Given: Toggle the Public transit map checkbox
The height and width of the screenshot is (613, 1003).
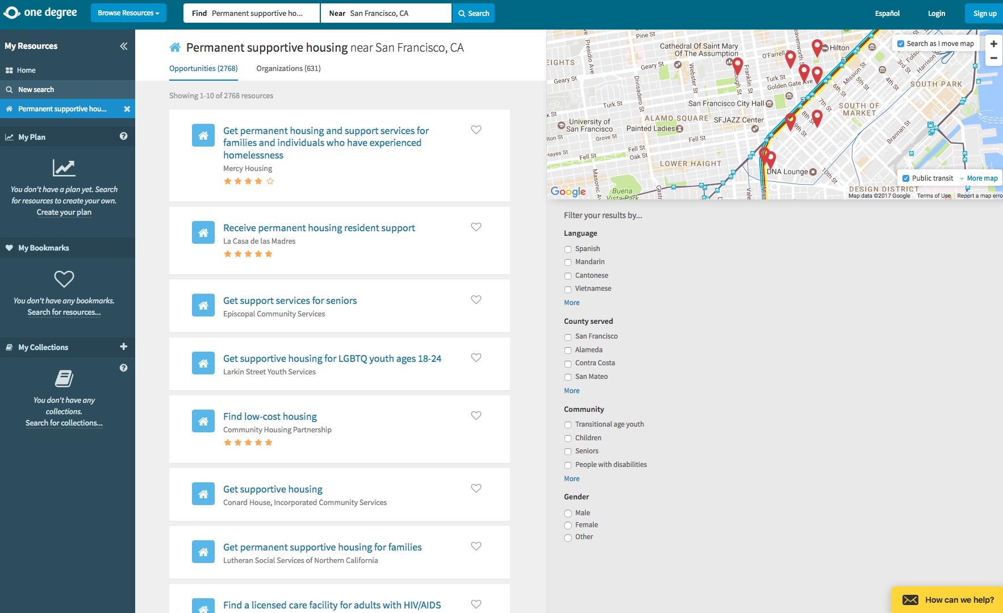Looking at the screenshot, I should click(x=906, y=178).
